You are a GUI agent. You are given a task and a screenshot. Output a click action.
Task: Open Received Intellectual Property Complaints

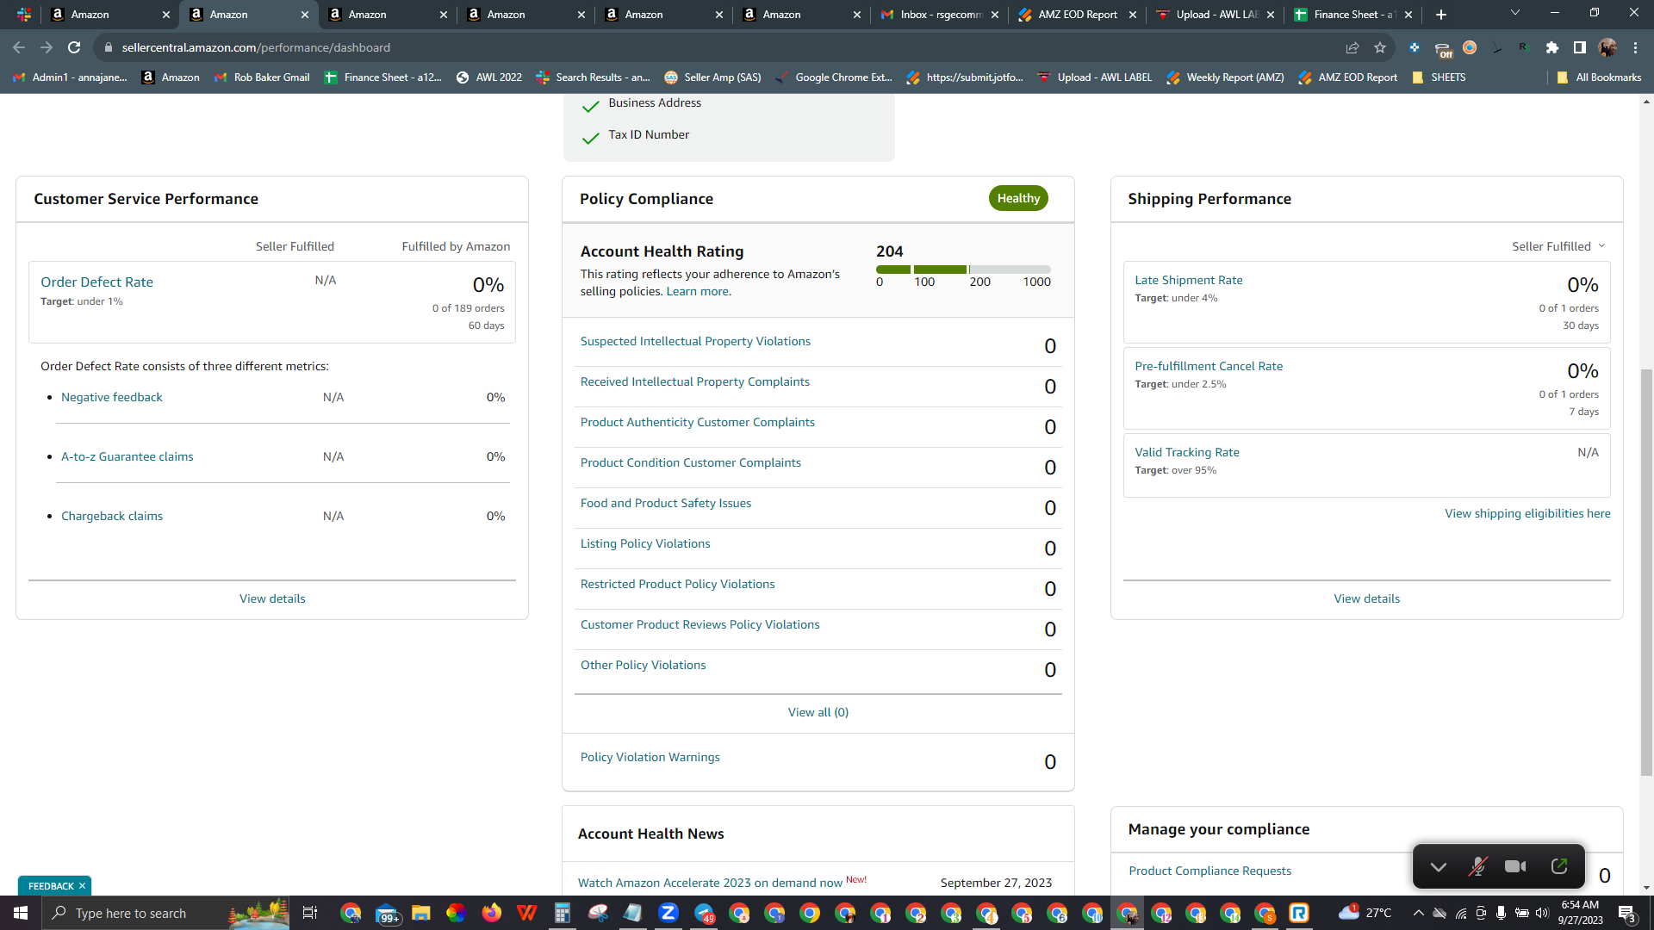click(x=695, y=381)
